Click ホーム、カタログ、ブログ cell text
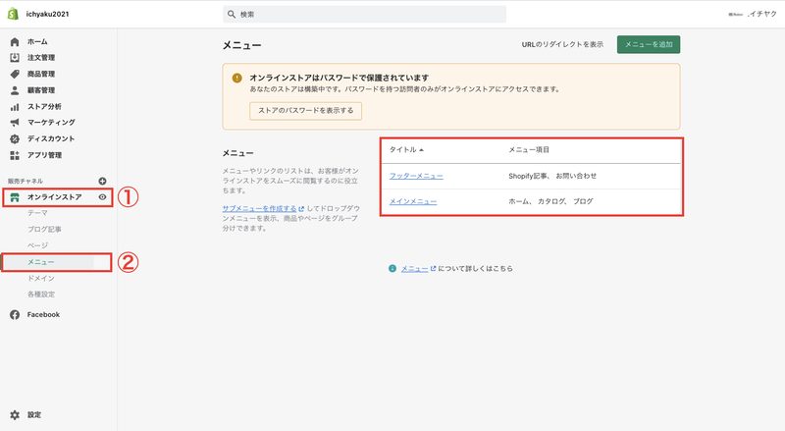 [550, 201]
